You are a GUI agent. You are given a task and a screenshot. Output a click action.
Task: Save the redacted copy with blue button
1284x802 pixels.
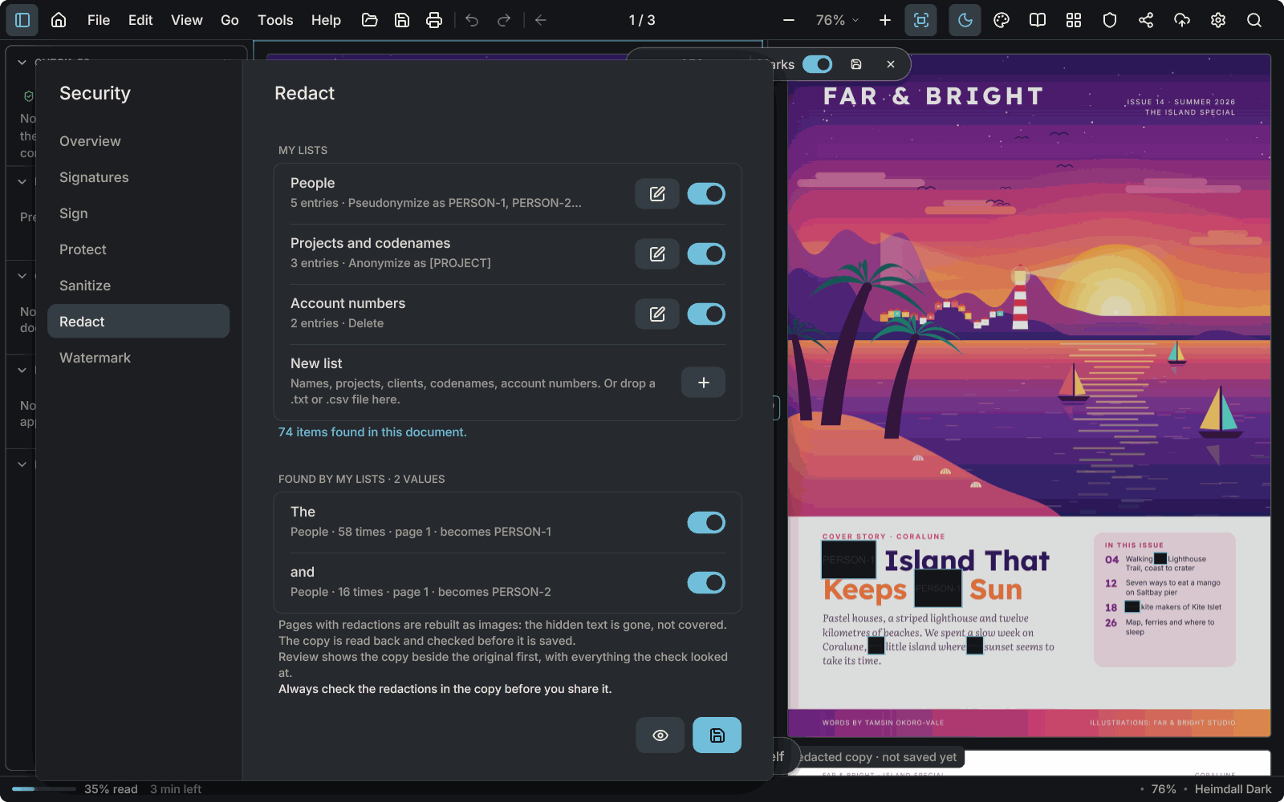pyautogui.click(x=717, y=735)
